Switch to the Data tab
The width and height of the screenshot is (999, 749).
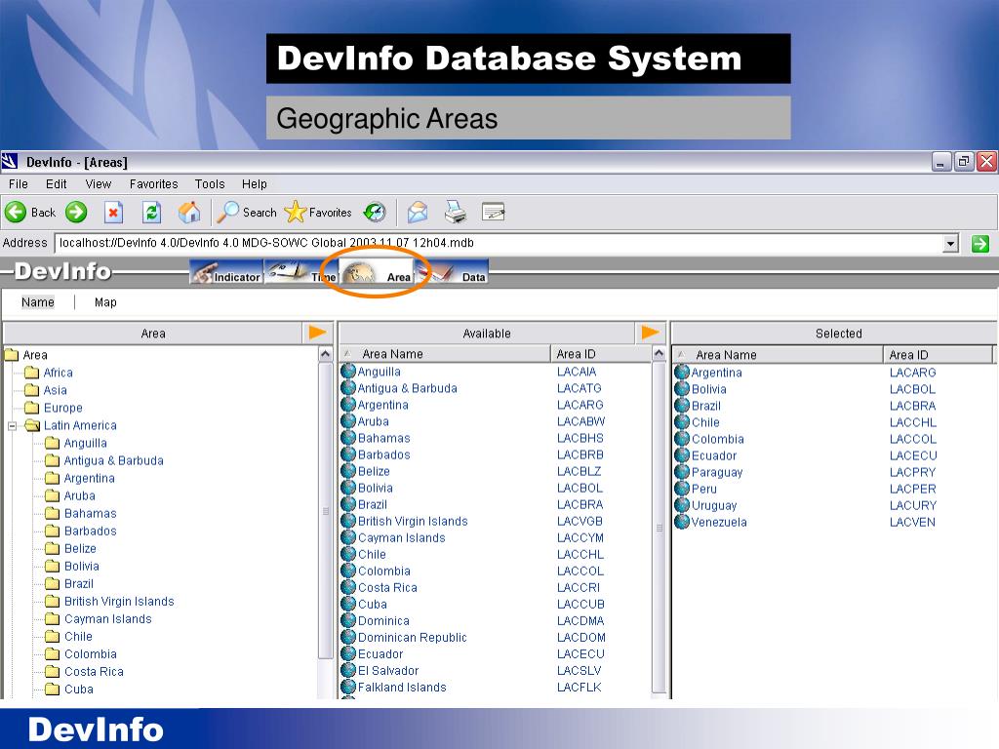(x=453, y=272)
